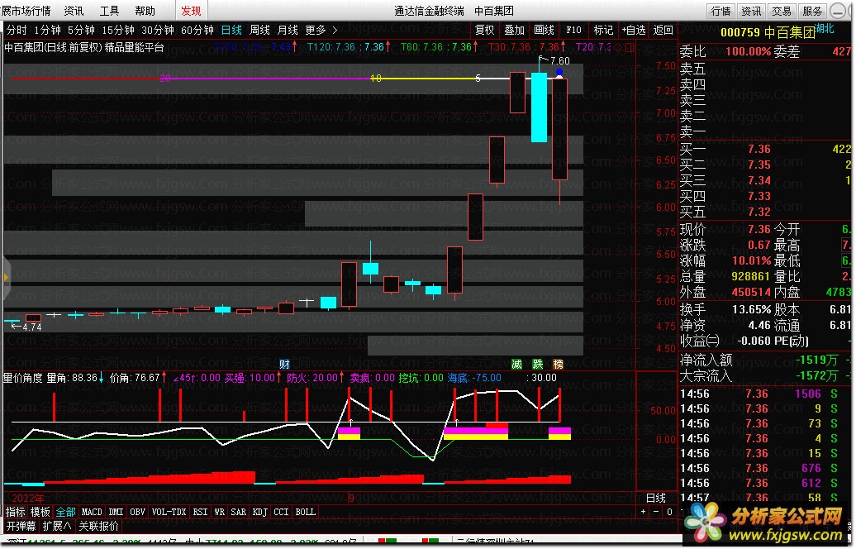Add stock via +自选 button

tap(634, 30)
